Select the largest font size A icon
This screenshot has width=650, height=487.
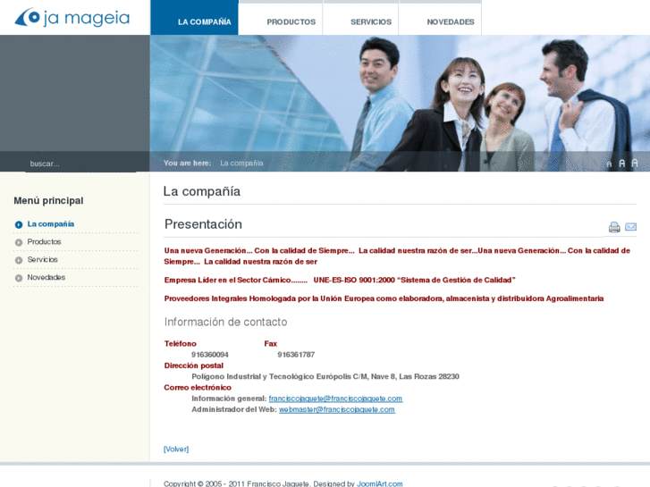(x=634, y=164)
